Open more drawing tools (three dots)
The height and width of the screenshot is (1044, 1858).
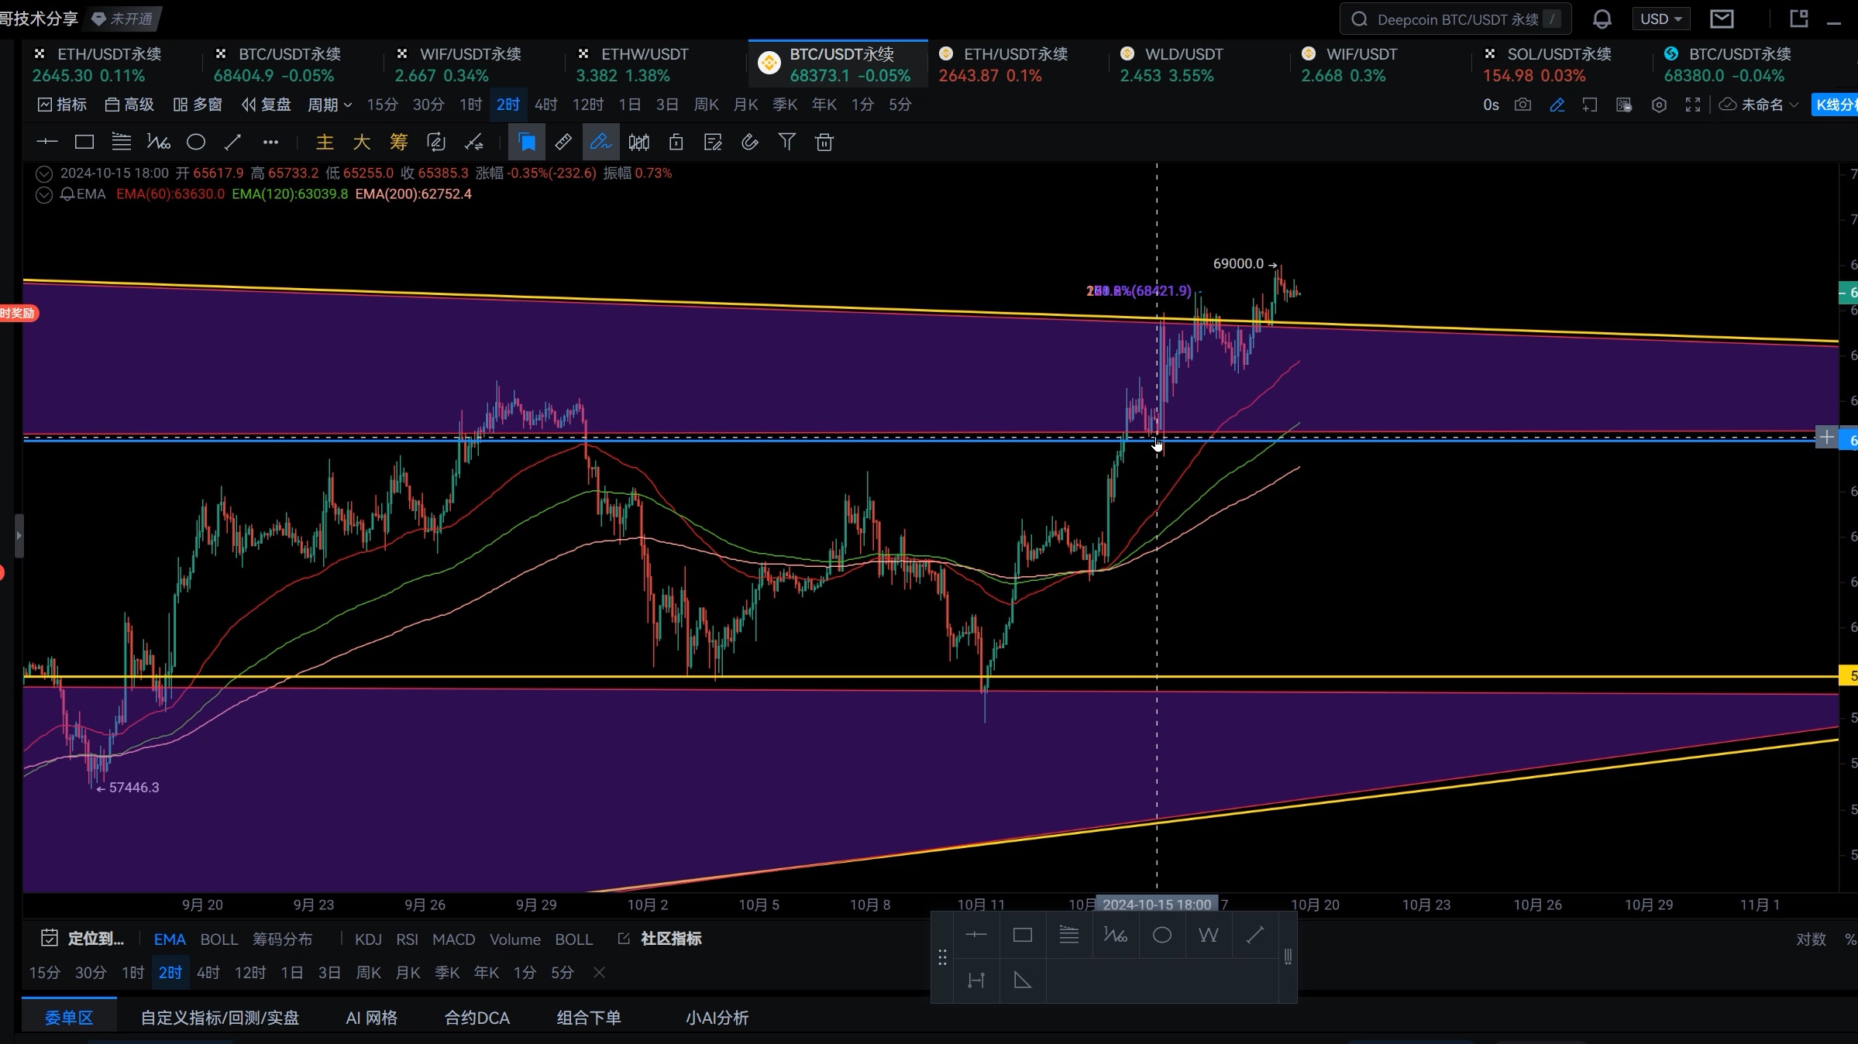tap(270, 142)
